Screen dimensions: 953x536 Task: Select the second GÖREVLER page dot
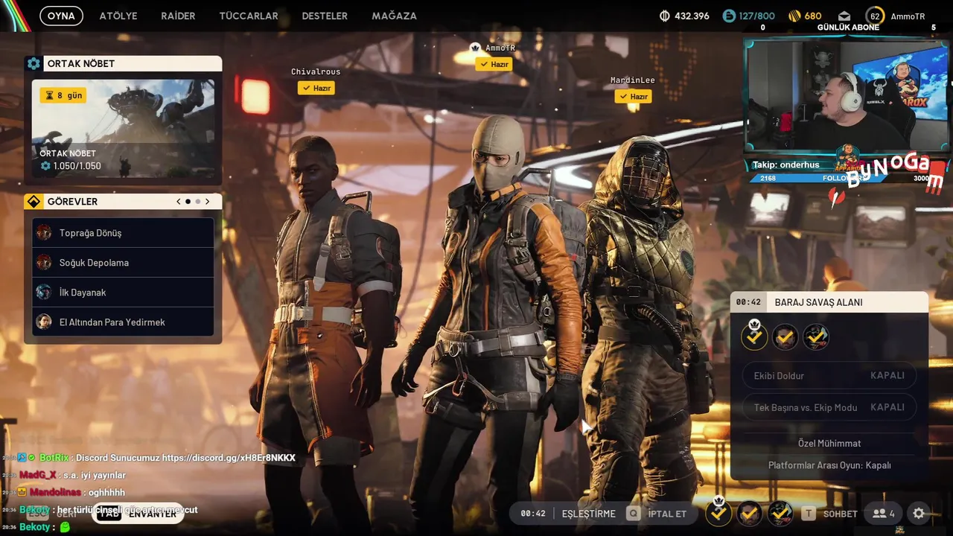pyautogui.click(x=197, y=202)
